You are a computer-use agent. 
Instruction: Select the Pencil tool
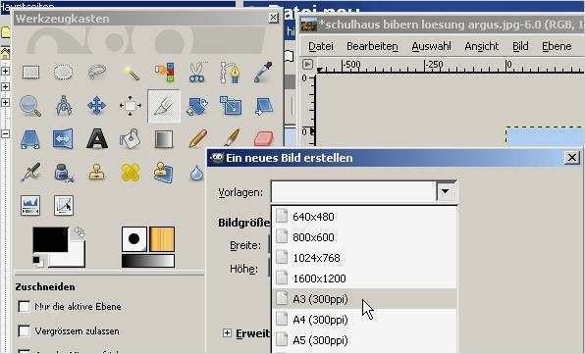pyautogui.click(x=197, y=138)
